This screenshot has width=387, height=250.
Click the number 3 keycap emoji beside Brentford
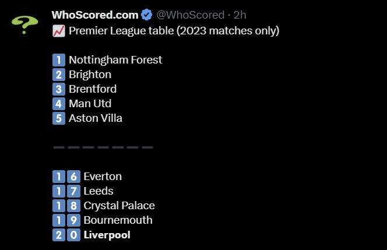(x=58, y=89)
